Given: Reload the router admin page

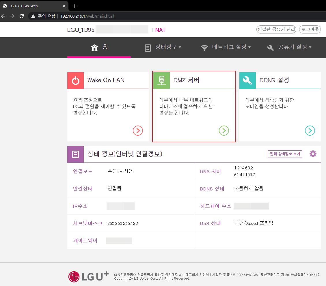Looking at the screenshot, I should (x=22, y=16).
